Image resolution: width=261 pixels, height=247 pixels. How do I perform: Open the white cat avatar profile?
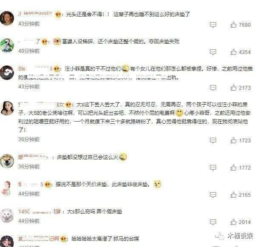click(7, 215)
